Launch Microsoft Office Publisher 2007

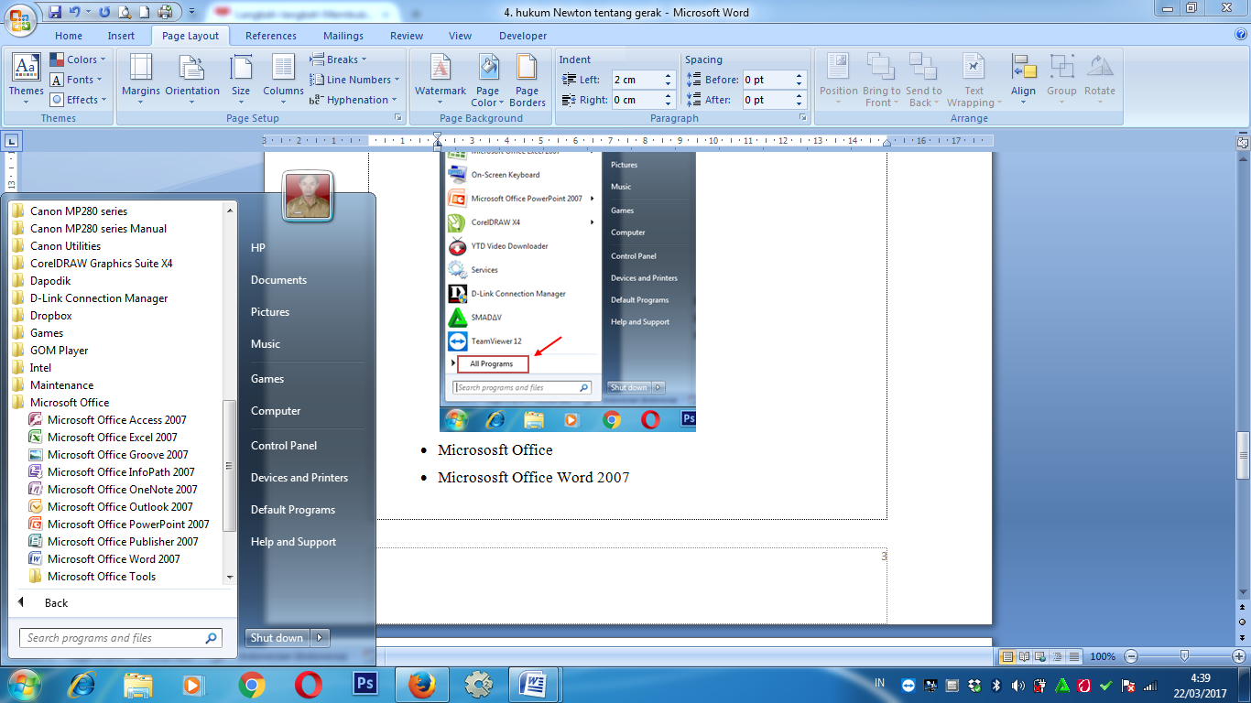coord(114,542)
